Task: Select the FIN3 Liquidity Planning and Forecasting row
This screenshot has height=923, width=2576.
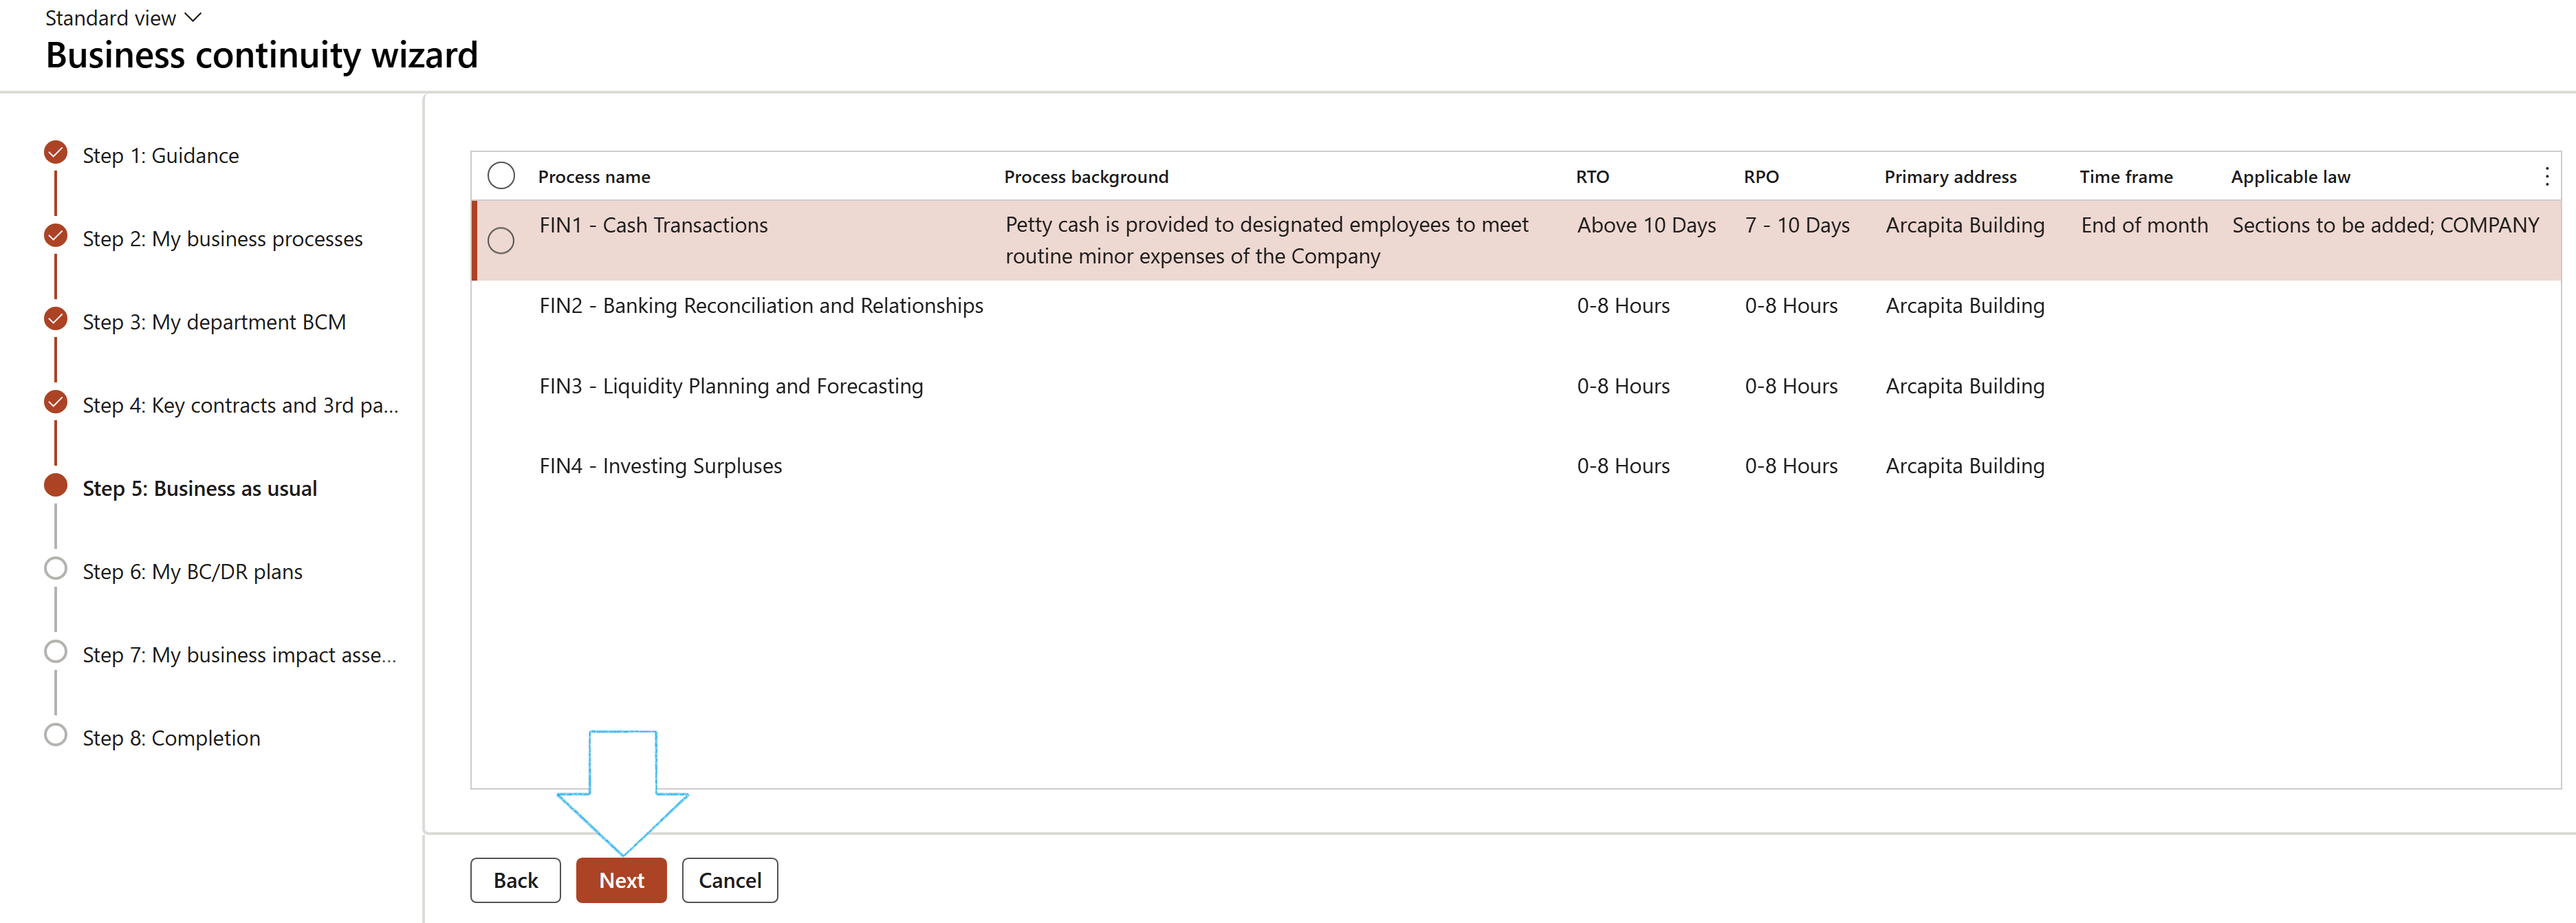Action: [x=731, y=386]
